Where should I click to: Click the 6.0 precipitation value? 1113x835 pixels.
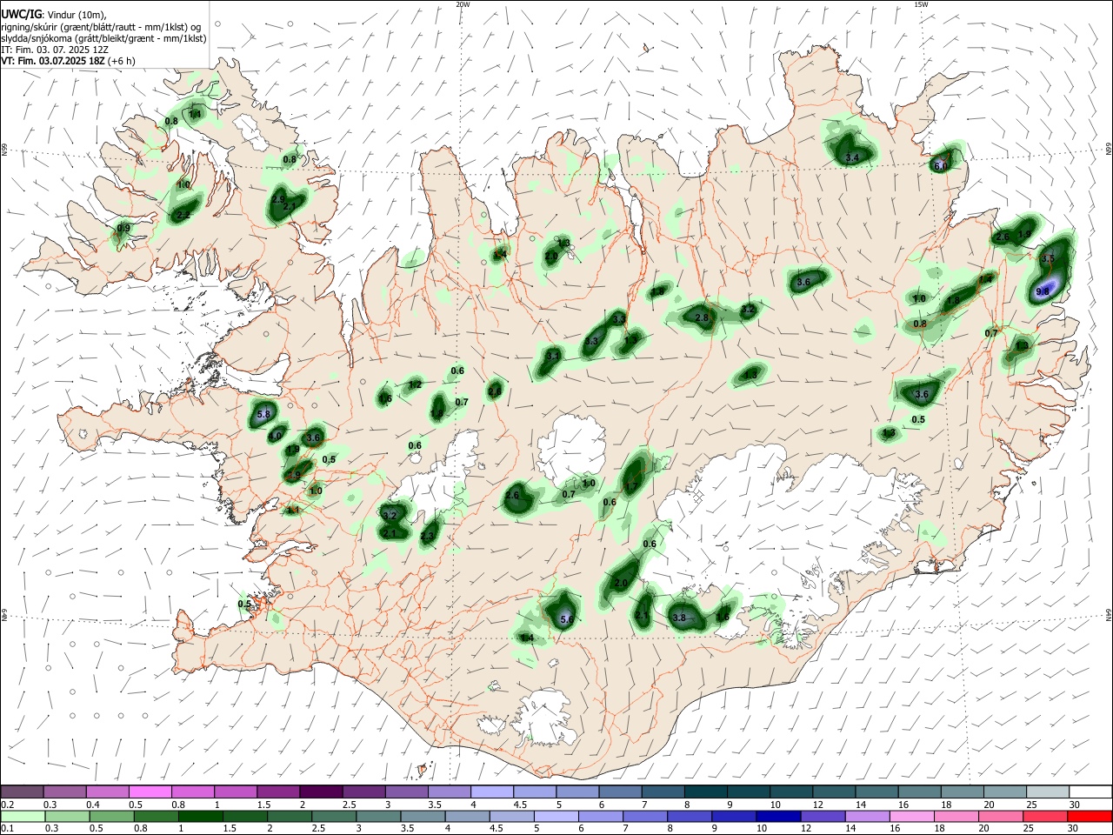[940, 165]
